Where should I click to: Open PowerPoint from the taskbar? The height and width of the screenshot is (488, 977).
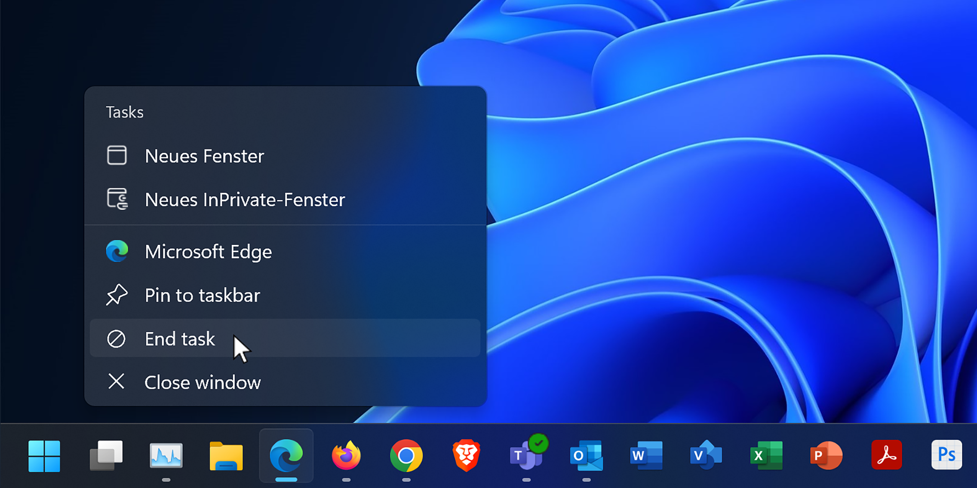(826, 456)
